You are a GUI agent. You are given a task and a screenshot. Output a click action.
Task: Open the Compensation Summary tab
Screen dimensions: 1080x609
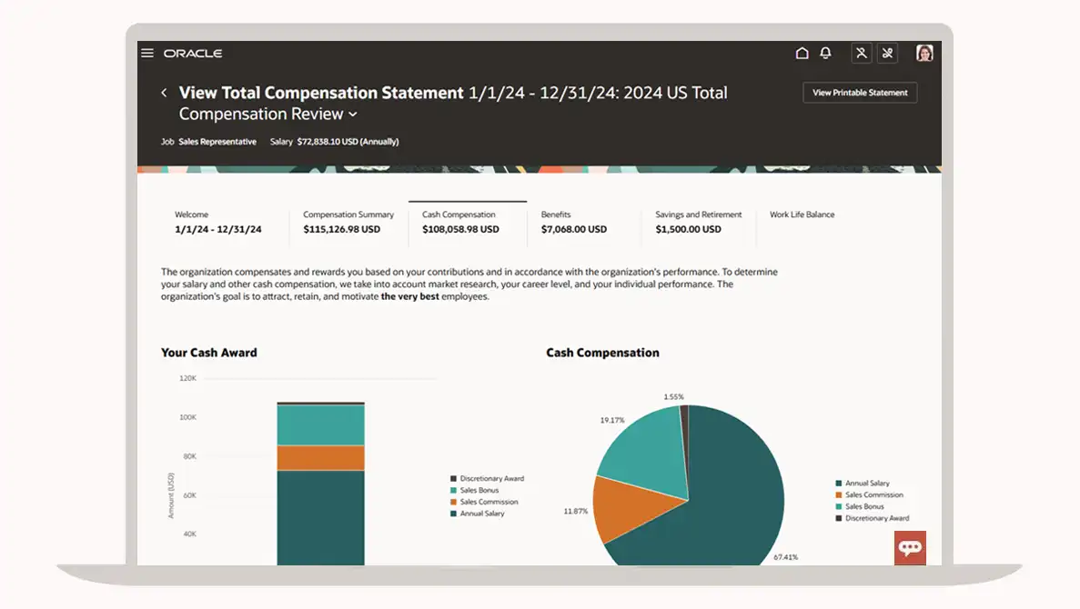(348, 223)
